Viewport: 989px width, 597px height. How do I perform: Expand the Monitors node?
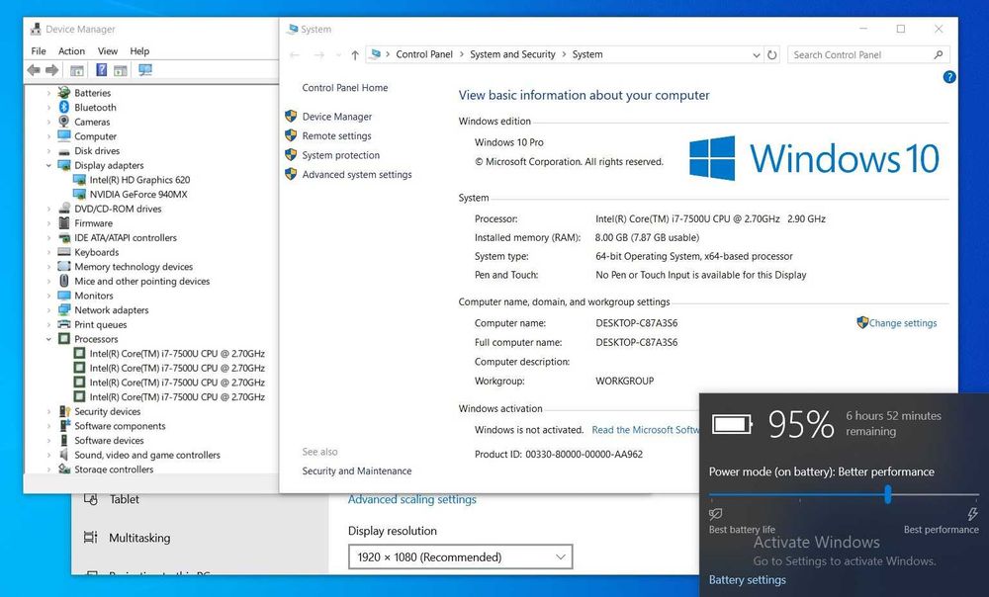[x=48, y=296]
